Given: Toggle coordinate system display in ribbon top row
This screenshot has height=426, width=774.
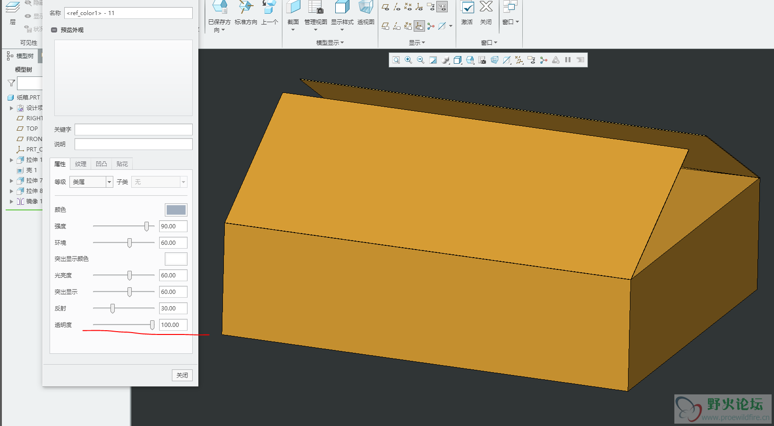Looking at the screenshot, I should (419, 7).
